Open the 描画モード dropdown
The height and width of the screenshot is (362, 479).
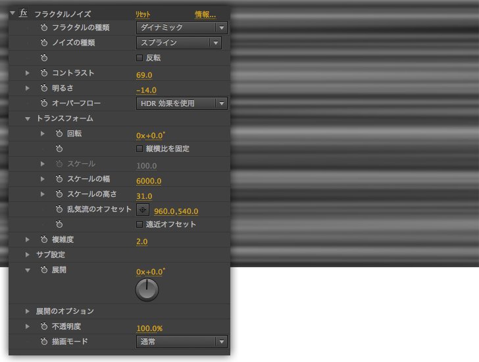181,342
